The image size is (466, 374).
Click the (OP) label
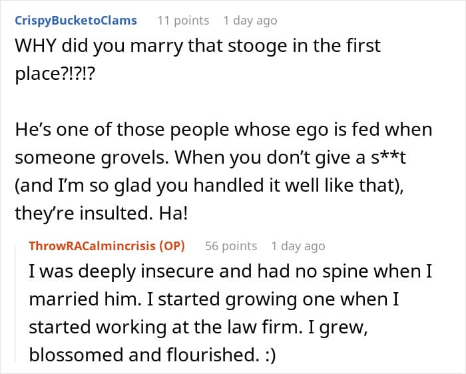click(167, 246)
